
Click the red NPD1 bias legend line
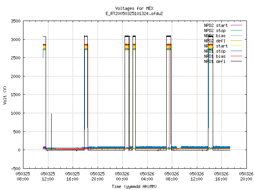237,56
